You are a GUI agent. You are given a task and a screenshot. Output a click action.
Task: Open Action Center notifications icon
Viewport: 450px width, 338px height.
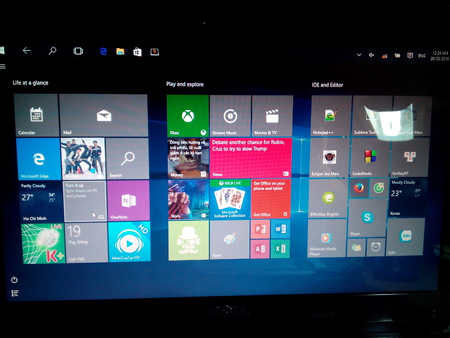pyautogui.click(x=410, y=55)
